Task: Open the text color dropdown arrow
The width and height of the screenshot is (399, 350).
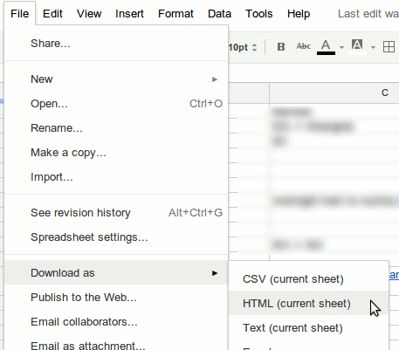Action: click(341, 47)
